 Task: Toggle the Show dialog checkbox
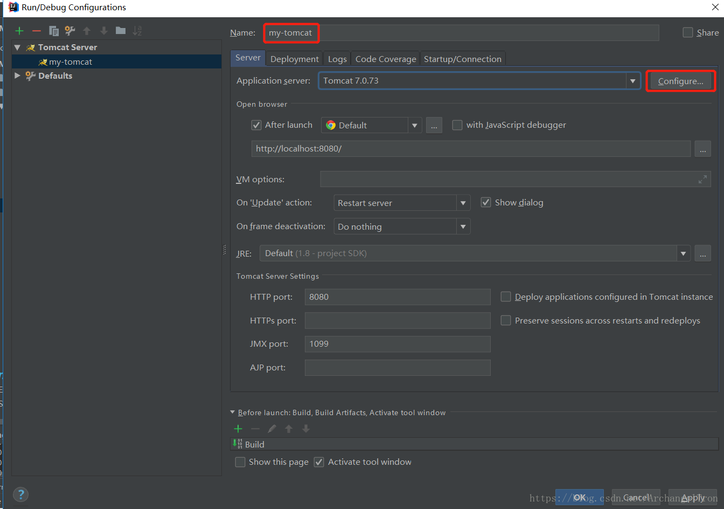point(486,202)
